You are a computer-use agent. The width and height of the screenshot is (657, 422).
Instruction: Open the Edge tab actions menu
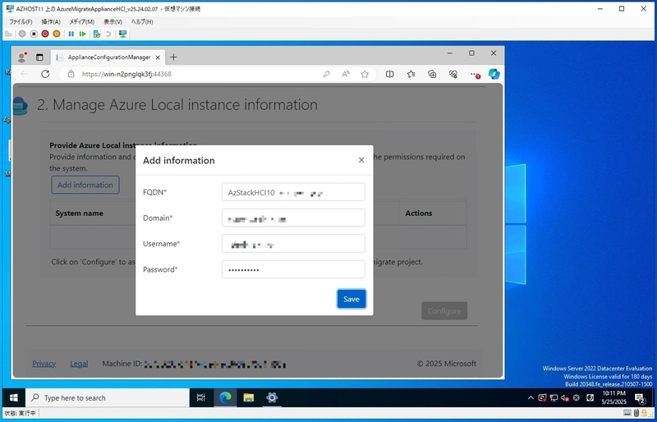point(39,57)
